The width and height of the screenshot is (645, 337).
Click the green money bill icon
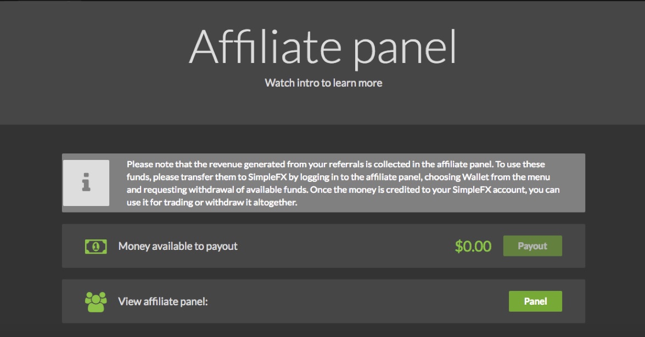pyautogui.click(x=96, y=247)
